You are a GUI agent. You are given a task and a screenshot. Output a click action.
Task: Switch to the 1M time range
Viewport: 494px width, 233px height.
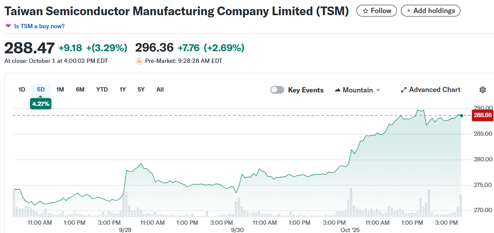(60, 89)
